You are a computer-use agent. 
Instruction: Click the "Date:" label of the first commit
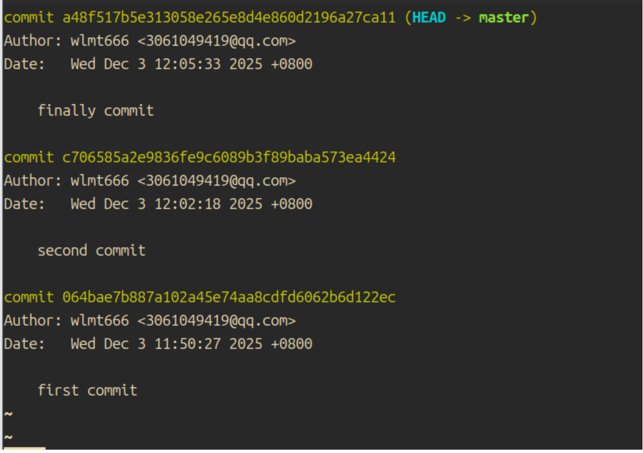click(24, 64)
